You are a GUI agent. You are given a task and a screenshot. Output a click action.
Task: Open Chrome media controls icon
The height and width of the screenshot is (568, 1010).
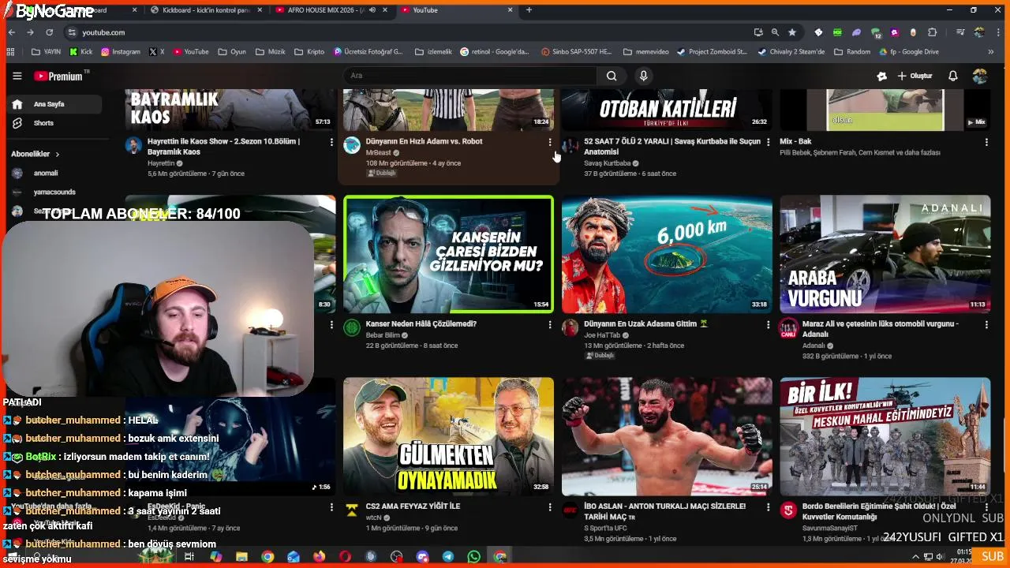[960, 32]
